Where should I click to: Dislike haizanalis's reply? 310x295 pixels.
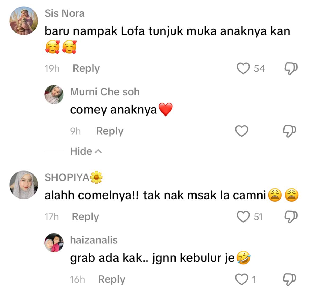289,279
